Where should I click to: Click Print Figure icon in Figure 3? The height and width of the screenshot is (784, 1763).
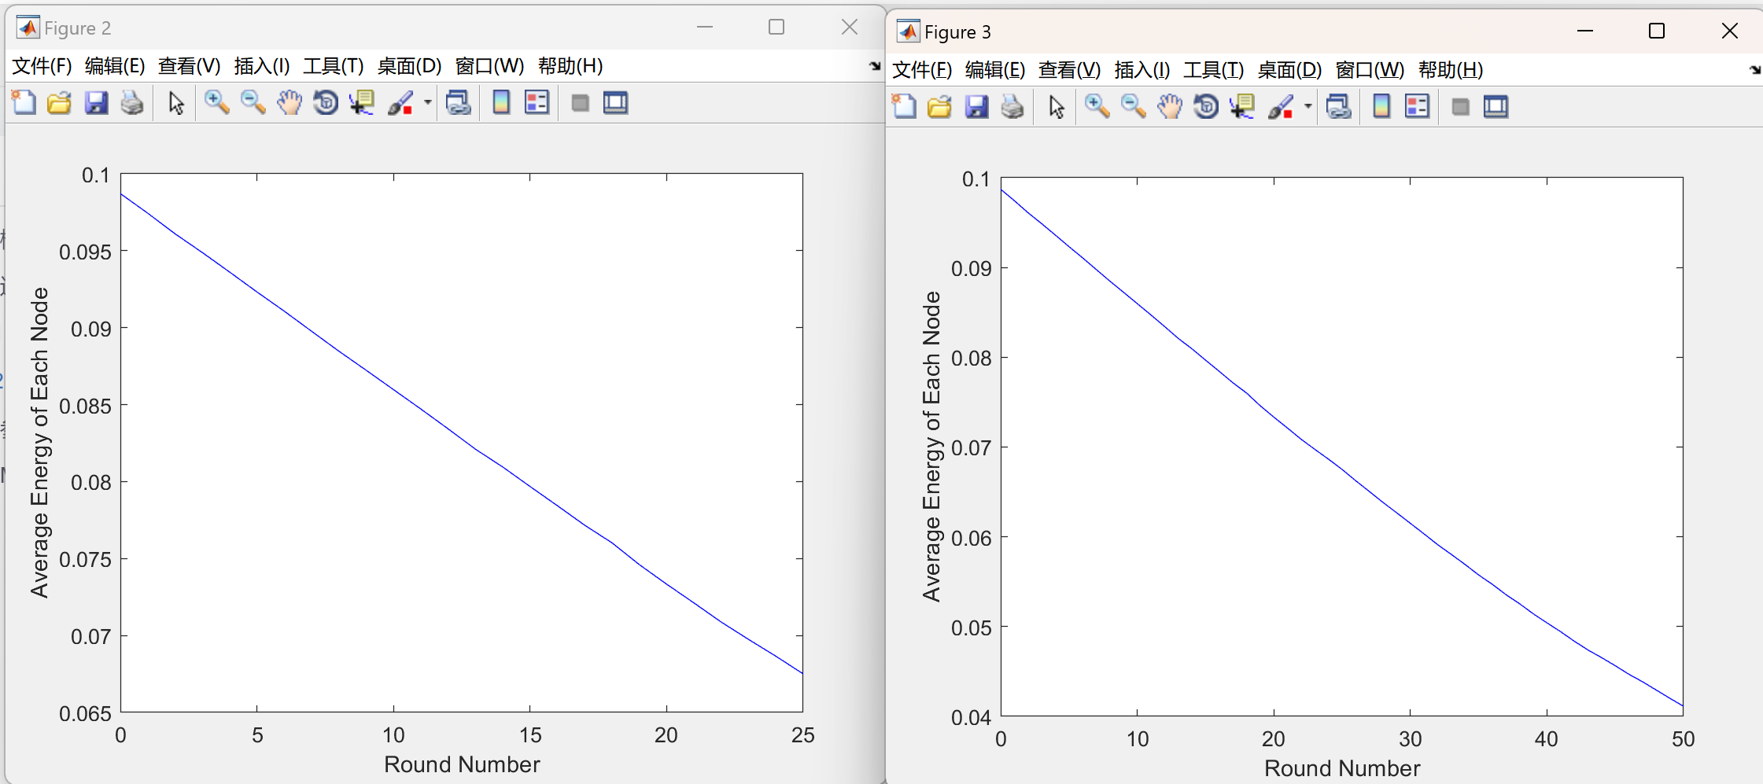tap(1012, 106)
